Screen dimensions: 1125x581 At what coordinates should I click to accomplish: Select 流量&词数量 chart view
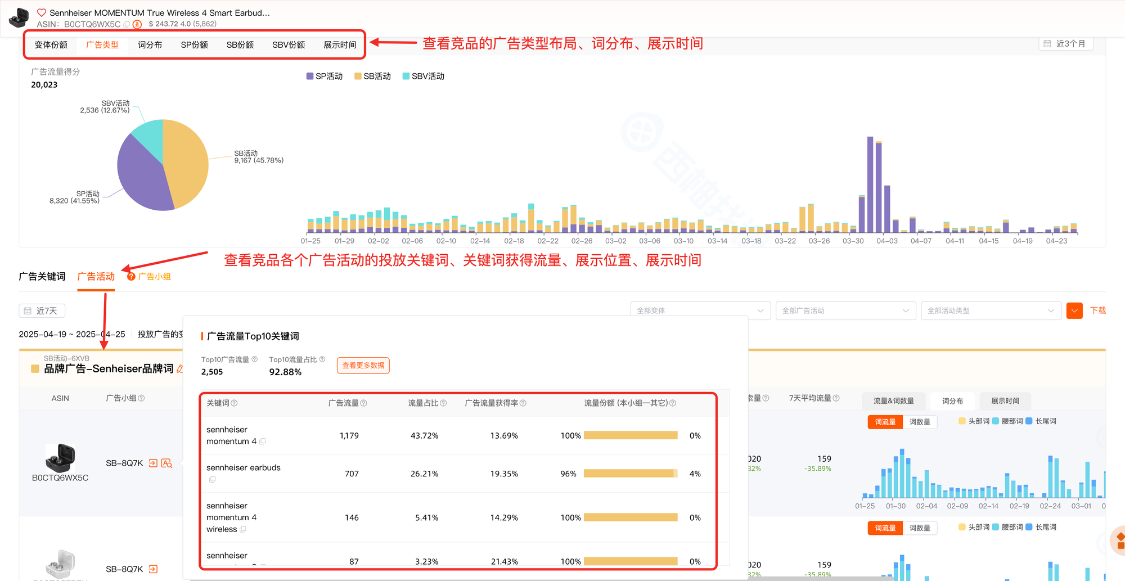[893, 401]
